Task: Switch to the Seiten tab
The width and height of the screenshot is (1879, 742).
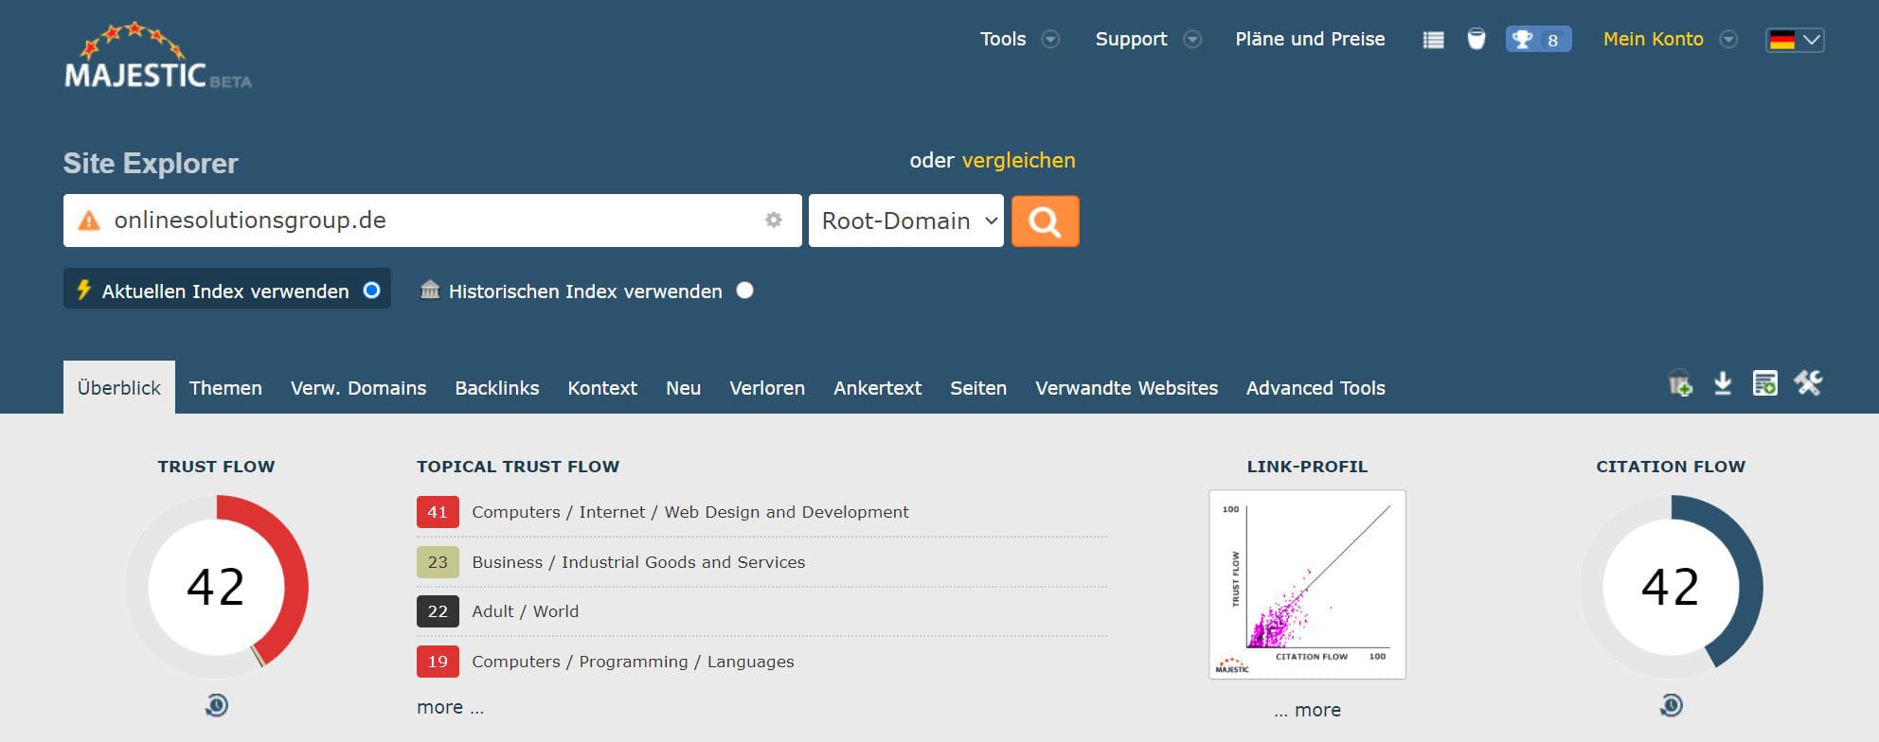Action: coord(978,388)
